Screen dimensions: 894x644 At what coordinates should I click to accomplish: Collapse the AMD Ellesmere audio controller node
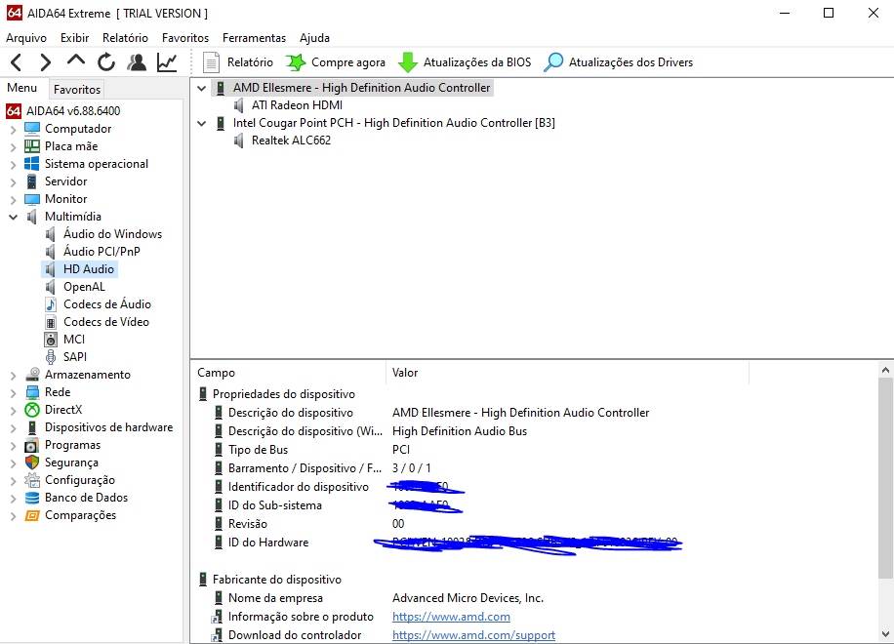click(x=201, y=89)
